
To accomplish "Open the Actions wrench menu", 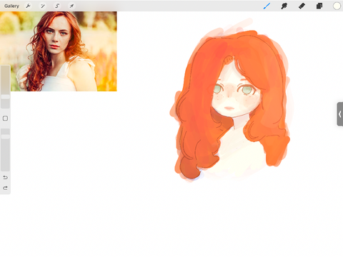I will pos(28,6).
